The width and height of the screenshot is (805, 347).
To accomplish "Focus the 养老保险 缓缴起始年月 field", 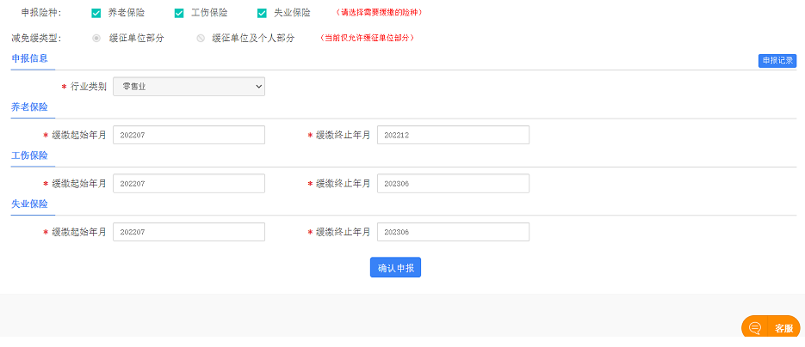I will coord(189,135).
